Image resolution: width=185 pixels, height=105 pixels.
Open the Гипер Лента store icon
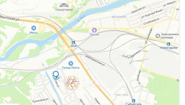[x=71, y=63]
